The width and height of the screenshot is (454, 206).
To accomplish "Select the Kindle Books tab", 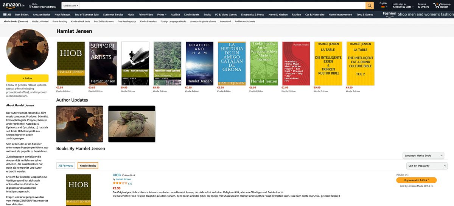I will [x=88, y=166].
